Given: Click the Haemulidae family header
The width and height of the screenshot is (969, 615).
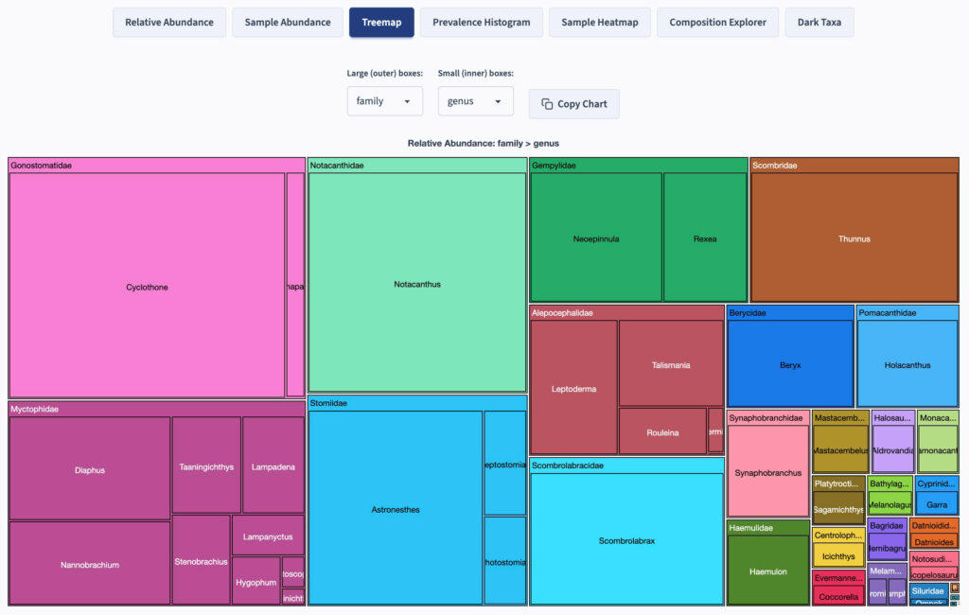Looking at the screenshot, I should 768,528.
